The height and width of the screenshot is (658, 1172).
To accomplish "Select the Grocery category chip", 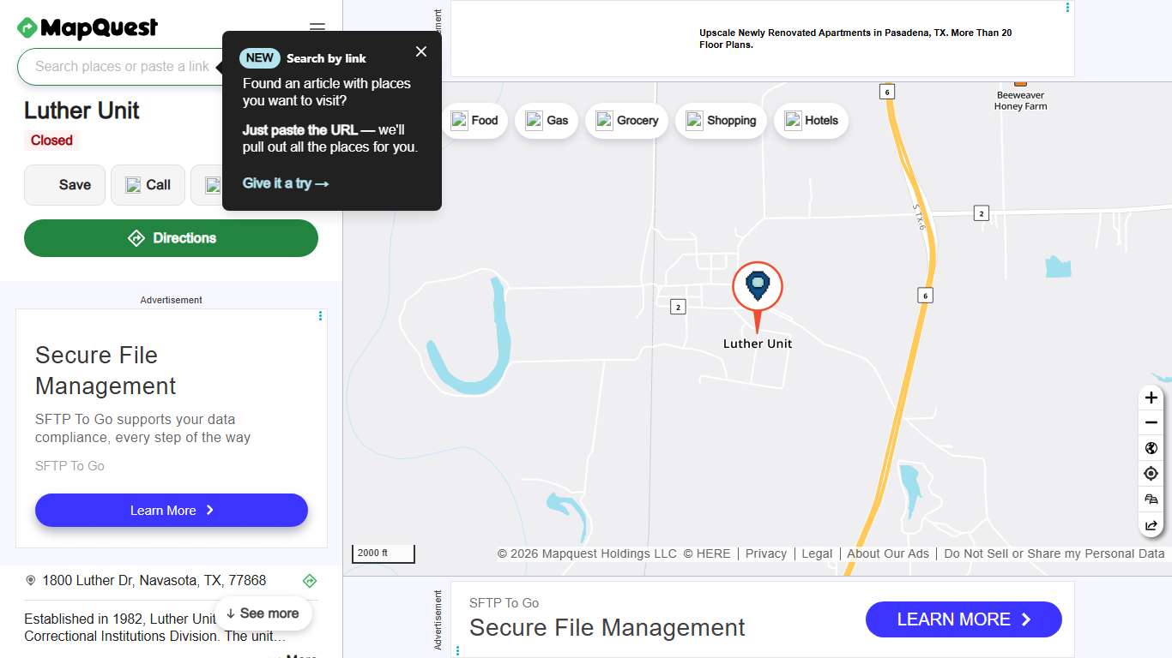I will click(x=626, y=121).
